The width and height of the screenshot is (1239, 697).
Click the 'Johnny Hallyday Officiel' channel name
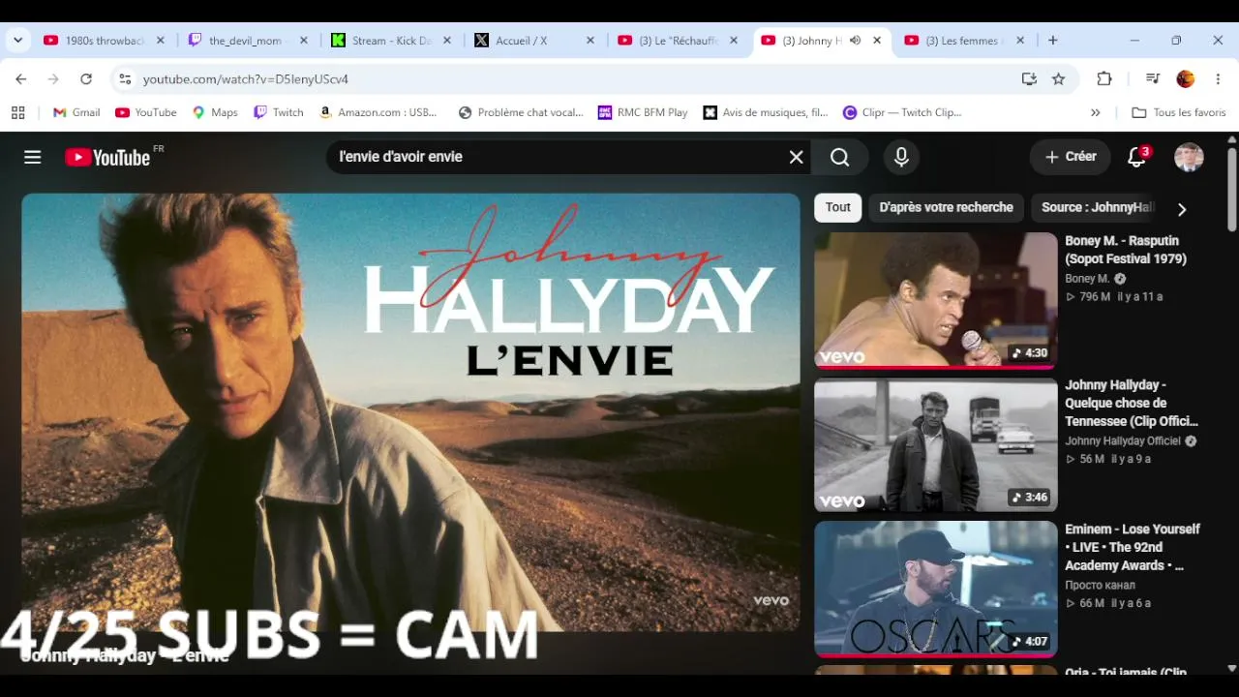(1123, 441)
